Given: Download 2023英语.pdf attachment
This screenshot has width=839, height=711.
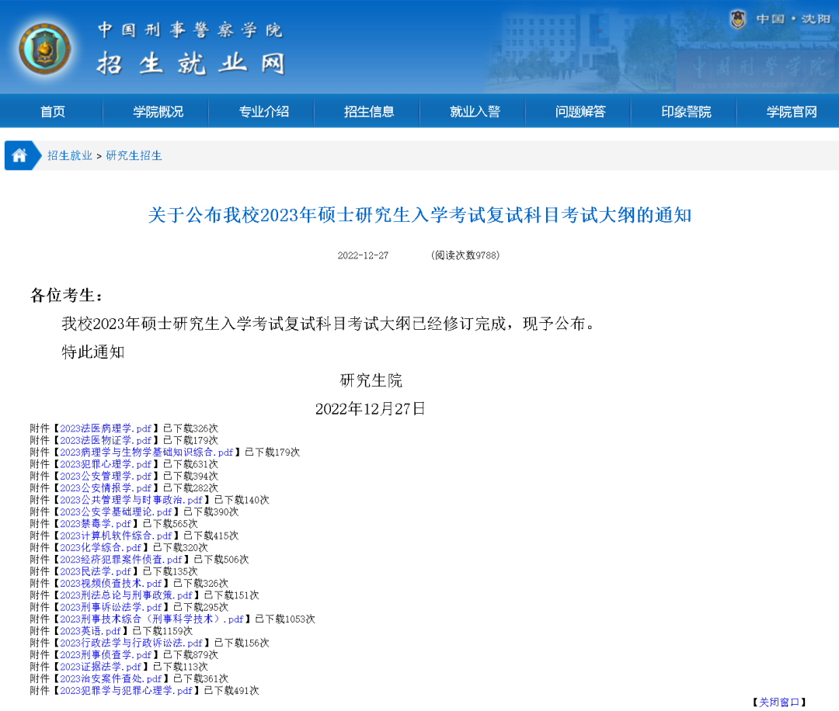Looking at the screenshot, I should pyautogui.click(x=90, y=631).
